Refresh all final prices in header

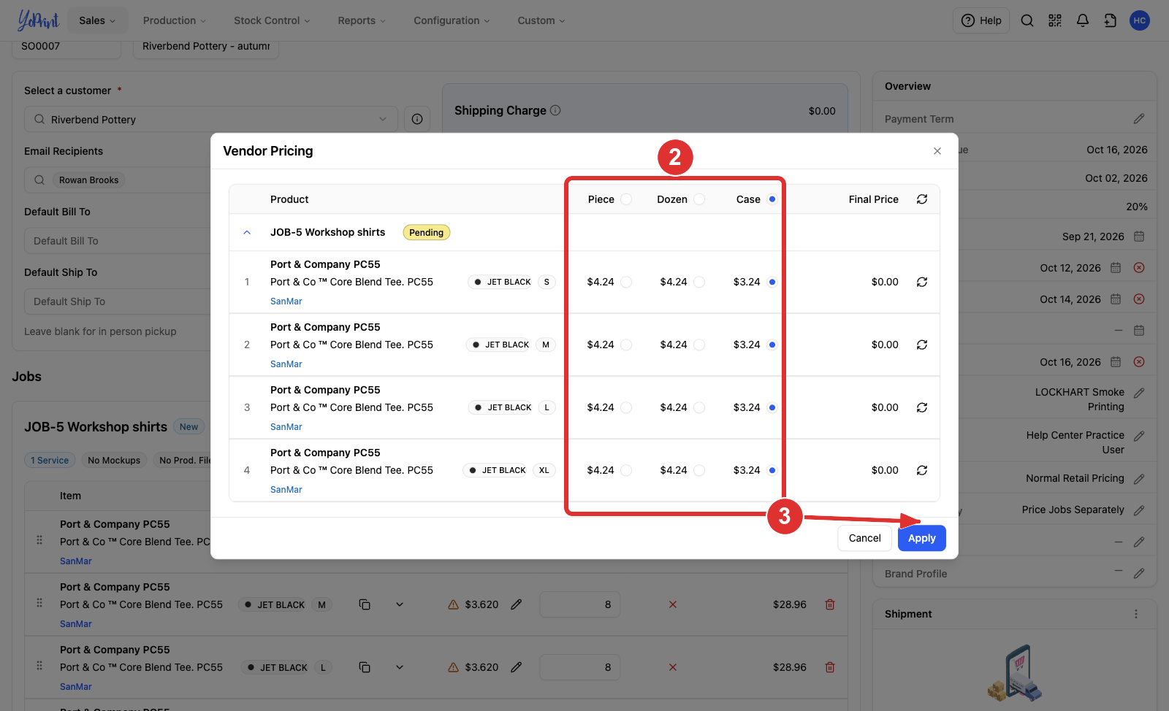tap(922, 199)
